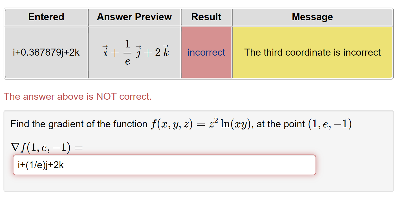
Task: Click the problem panel area
Action: tap(197, 185)
